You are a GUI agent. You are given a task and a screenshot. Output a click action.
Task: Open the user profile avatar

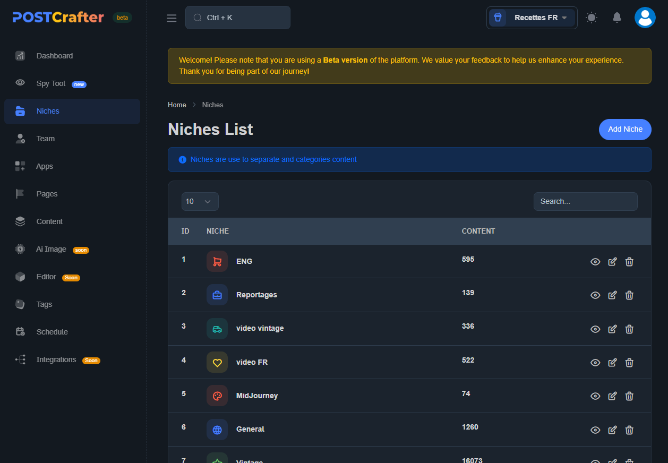coord(645,18)
